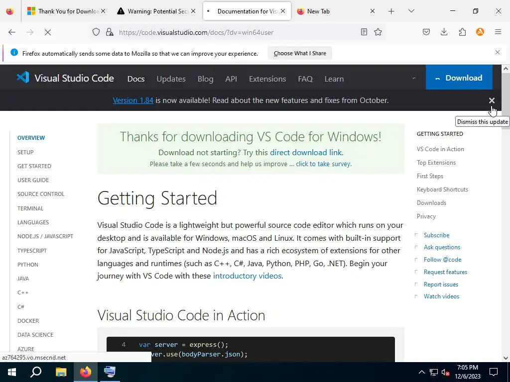Switch to Warning: Potential Security tab
The image size is (510, 382).
coord(157,11)
